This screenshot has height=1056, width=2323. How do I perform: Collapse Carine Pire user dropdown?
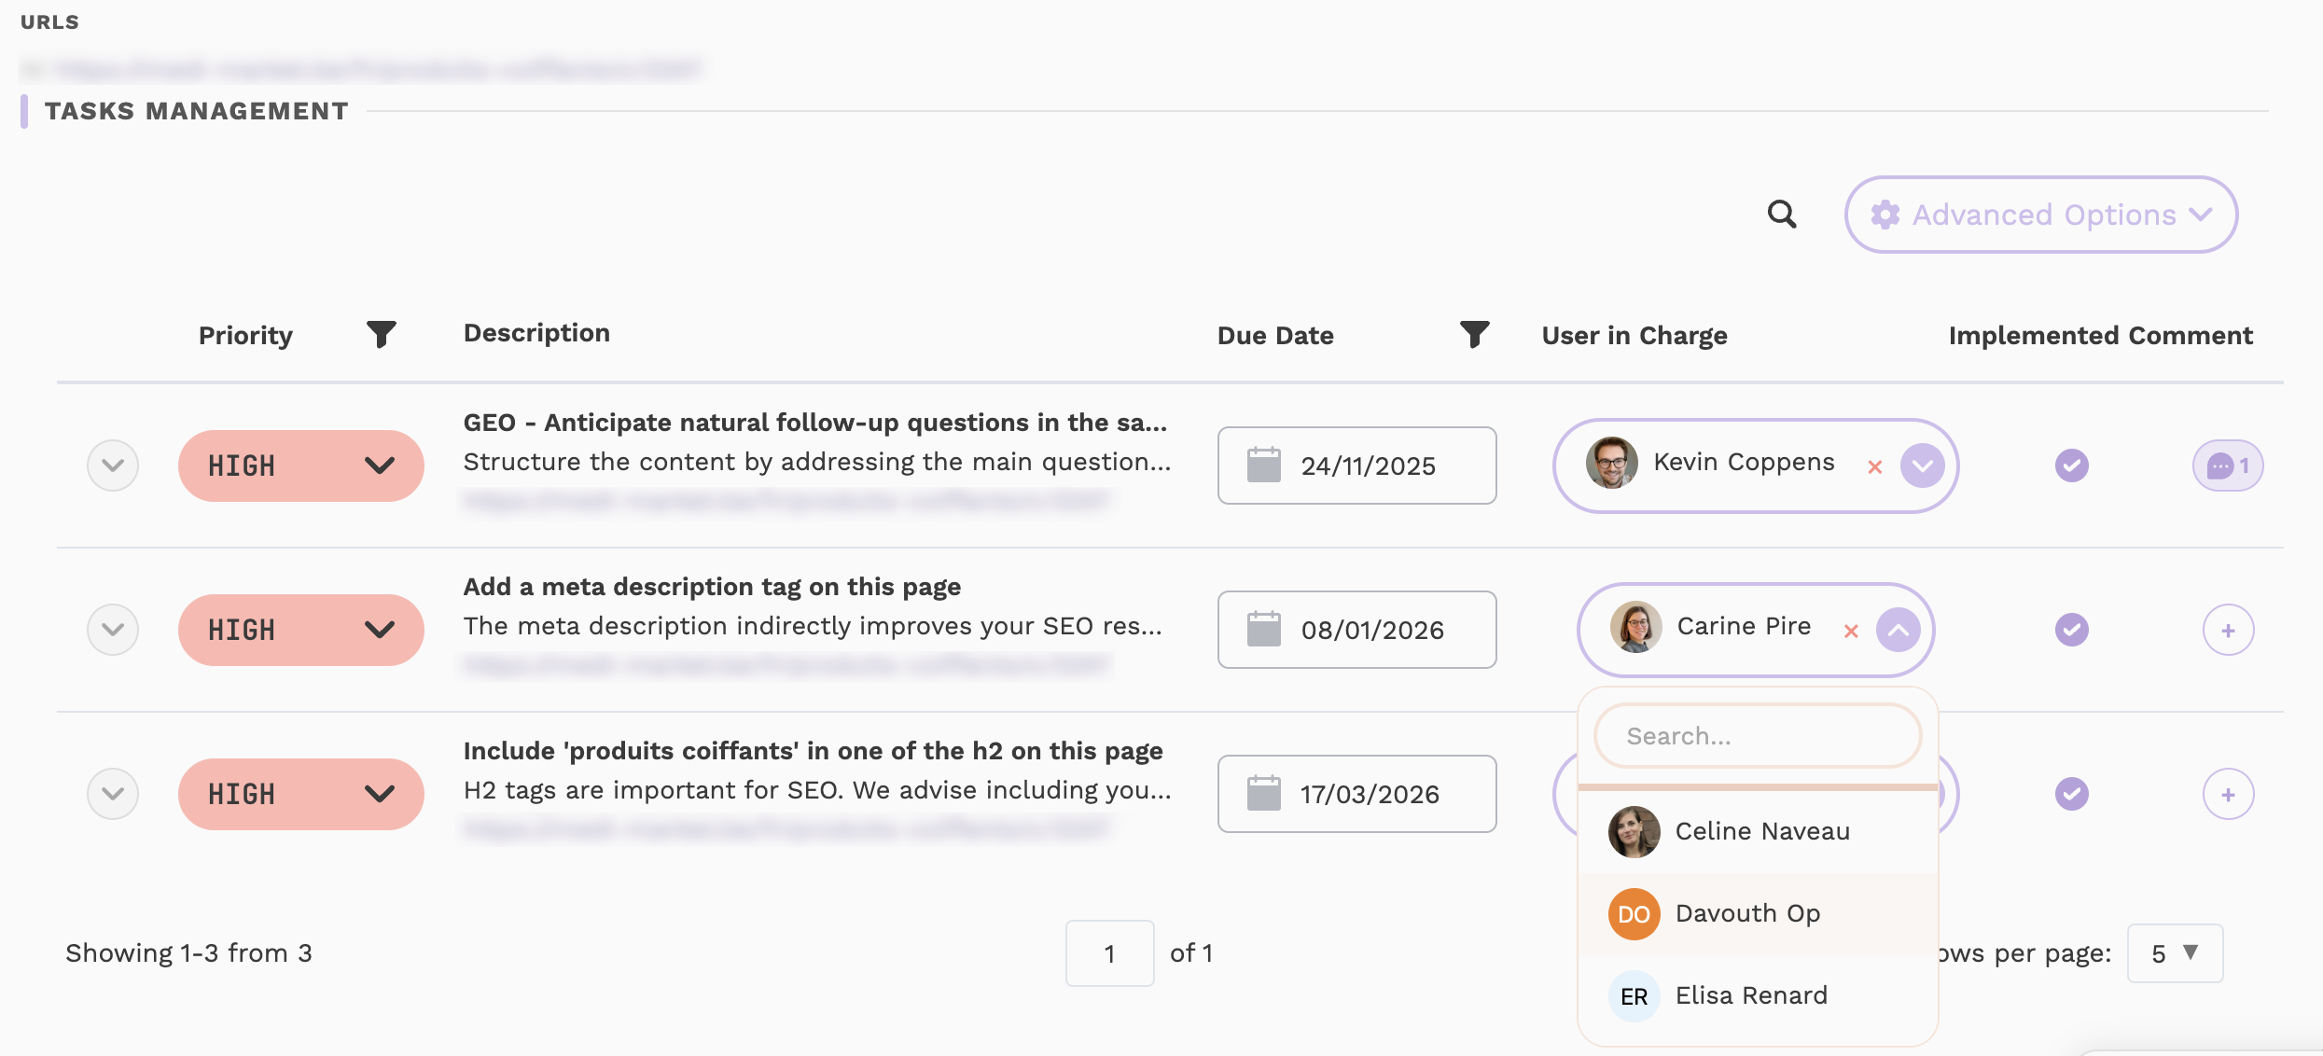(1898, 630)
